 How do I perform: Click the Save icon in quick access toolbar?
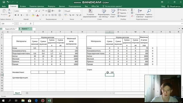point(4,2)
